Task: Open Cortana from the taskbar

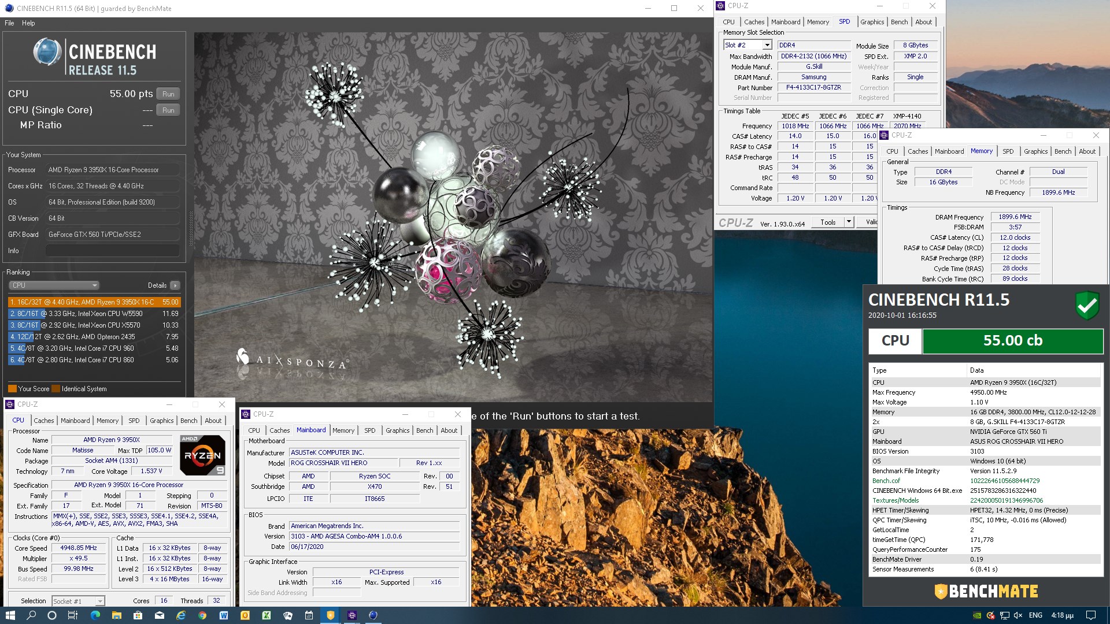Action: tap(52, 615)
